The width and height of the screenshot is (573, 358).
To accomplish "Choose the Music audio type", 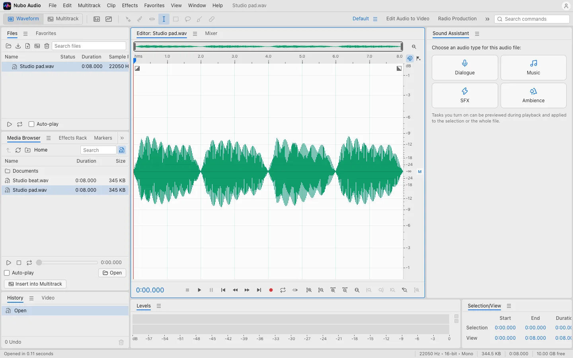I will pyautogui.click(x=533, y=68).
